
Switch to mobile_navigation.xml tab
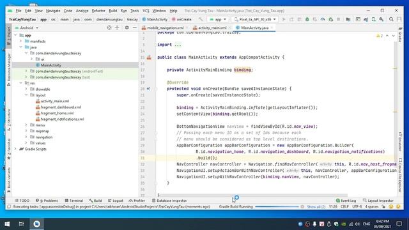pyautogui.click(x=165, y=27)
